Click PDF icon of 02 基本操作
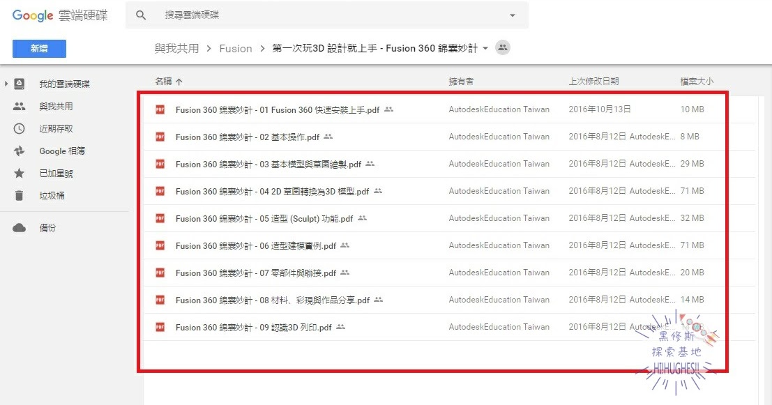Viewport: 772px width, 405px height. 160,137
